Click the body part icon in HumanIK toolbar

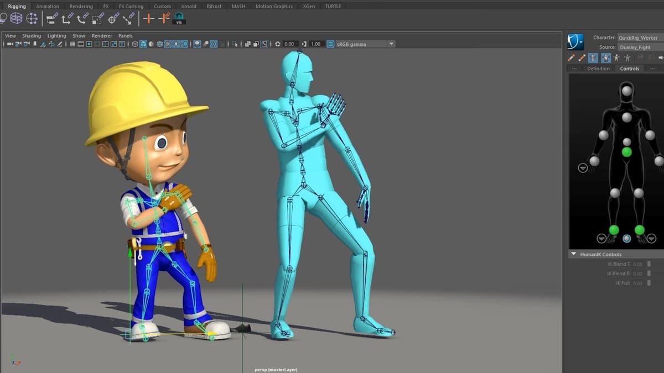[616, 57]
